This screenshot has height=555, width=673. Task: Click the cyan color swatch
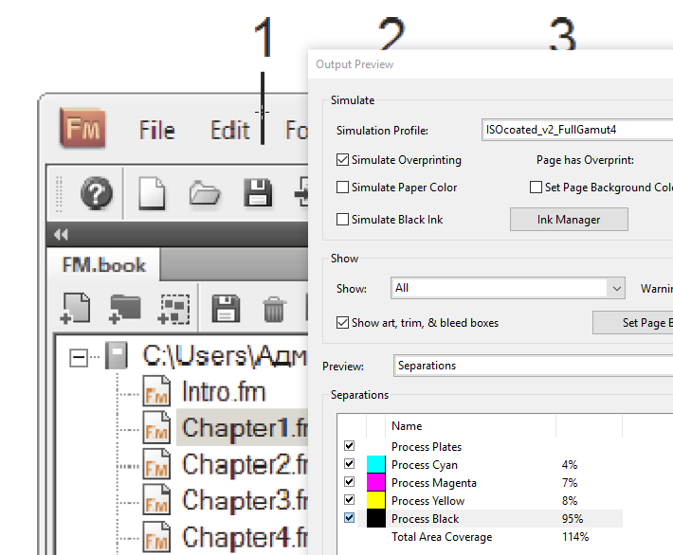[376, 464]
